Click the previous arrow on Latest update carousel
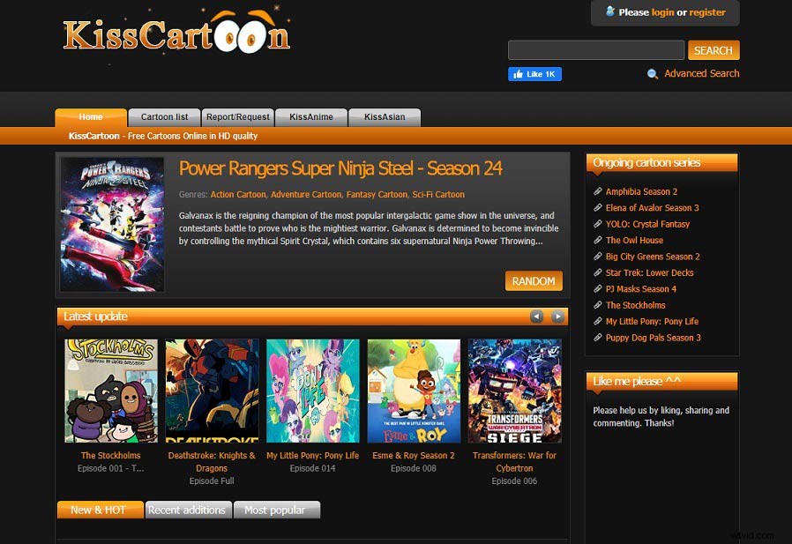The image size is (792, 544). pos(537,316)
